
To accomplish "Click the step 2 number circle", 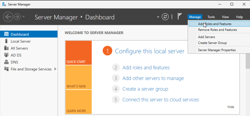I will pyautogui.click(x=116, y=68).
